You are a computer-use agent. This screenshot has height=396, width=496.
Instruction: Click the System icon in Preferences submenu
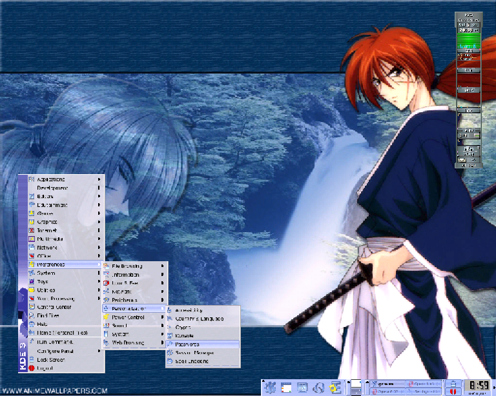pyautogui.click(x=107, y=334)
